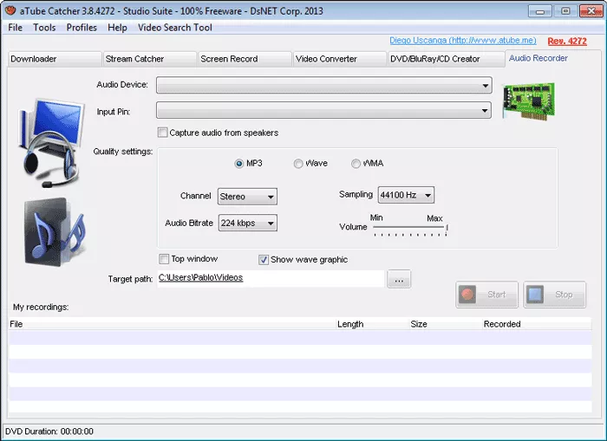Click the music notes folder image
The width and height of the screenshot is (607, 441).
click(x=54, y=231)
